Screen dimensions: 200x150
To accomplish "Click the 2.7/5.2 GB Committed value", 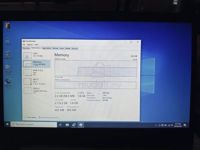I will 61,103.
